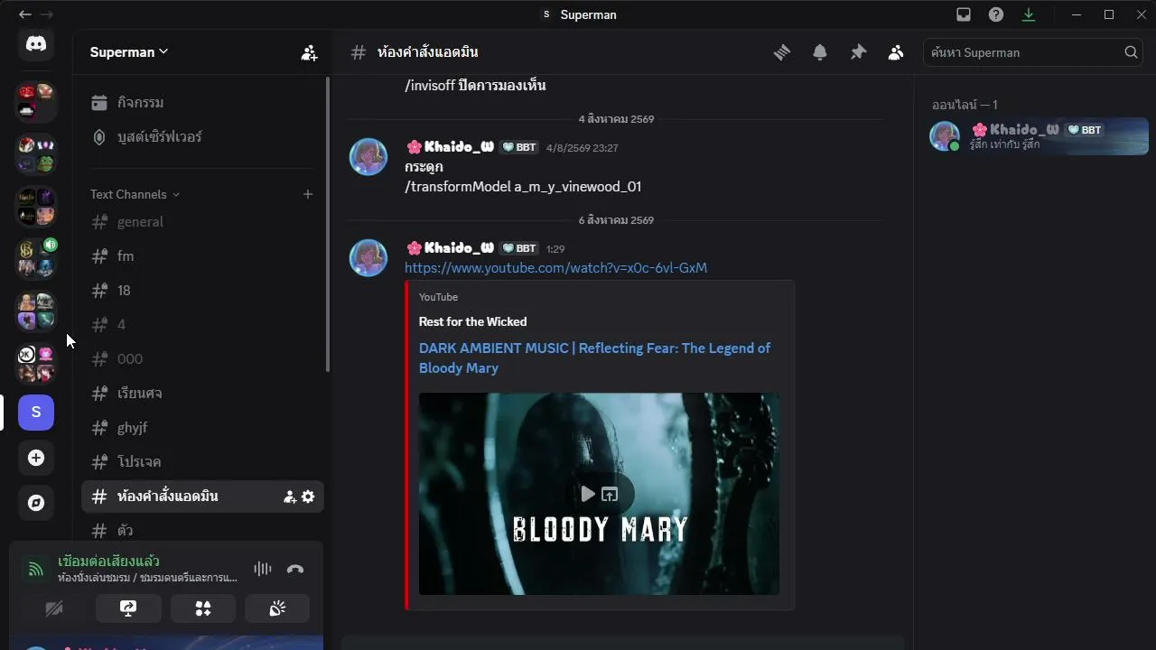Open Discord direct messages home icon
The width and height of the screenshot is (1156, 650).
[36, 43]
